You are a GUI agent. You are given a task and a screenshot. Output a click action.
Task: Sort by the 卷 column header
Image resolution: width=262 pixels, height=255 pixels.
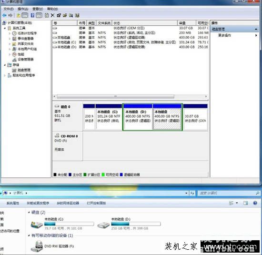65,23
